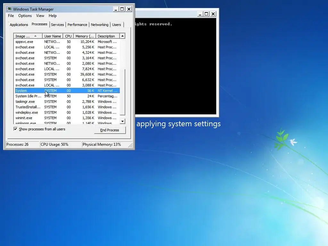Image resolution: width=328 pixels, height=246 pixels.
Task: Sort by User Name column header
Action: pos(53,36)
